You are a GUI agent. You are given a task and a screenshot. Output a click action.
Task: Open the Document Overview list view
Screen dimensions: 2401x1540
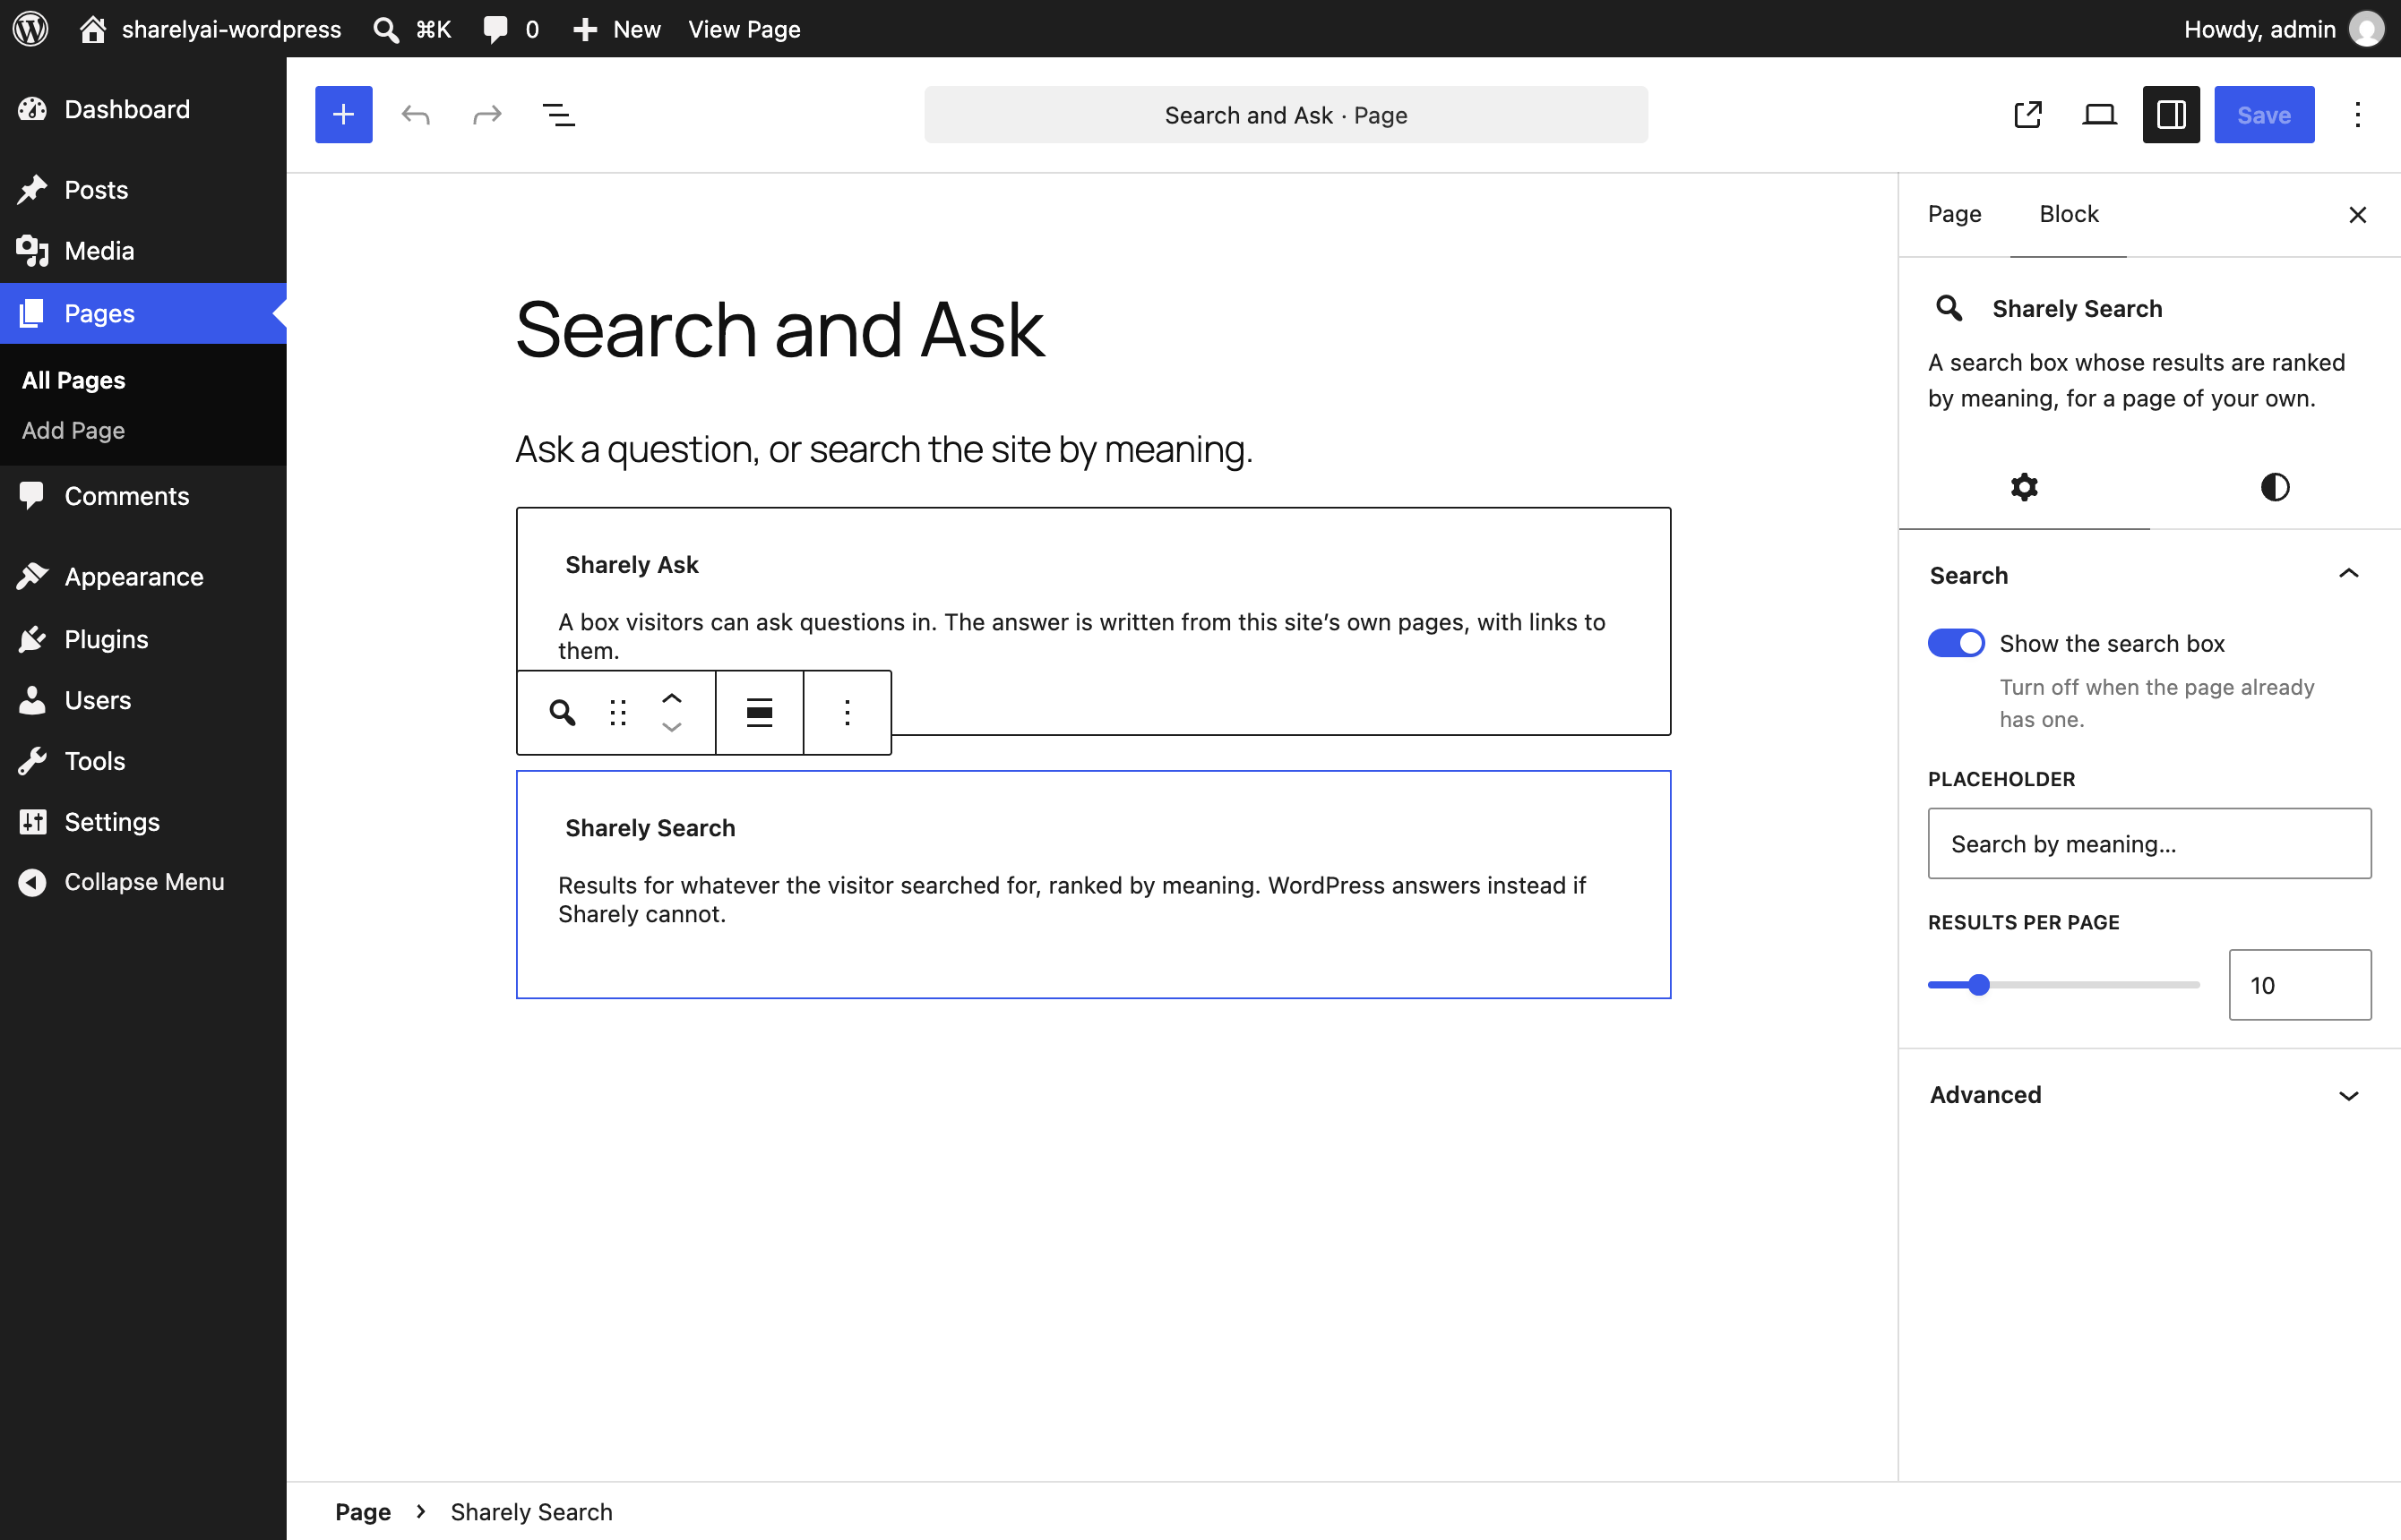[558, 114]
